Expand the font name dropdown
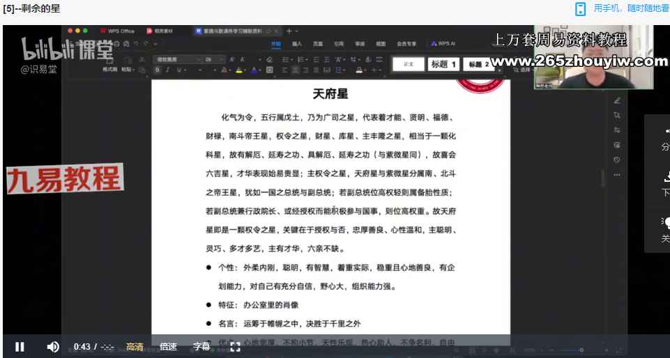 click(x=198, y=60)
